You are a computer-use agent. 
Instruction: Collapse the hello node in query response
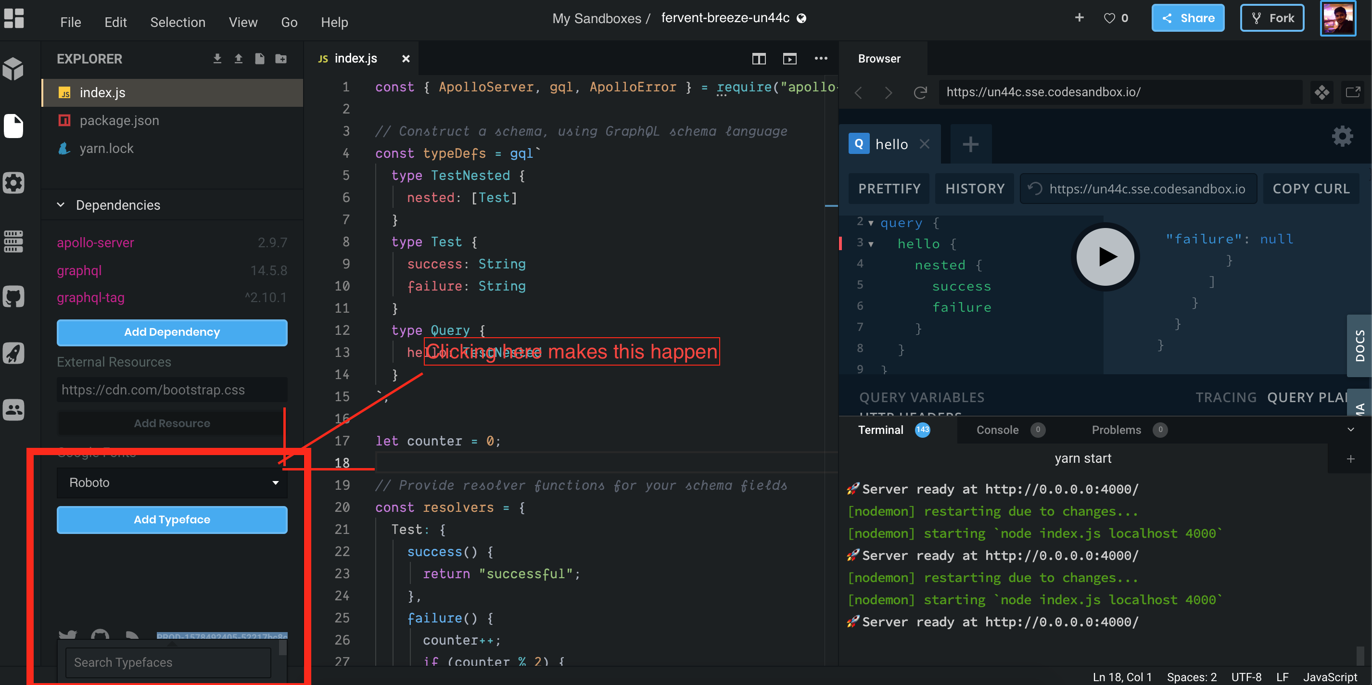pyautogui.click(x=872, y=243)
